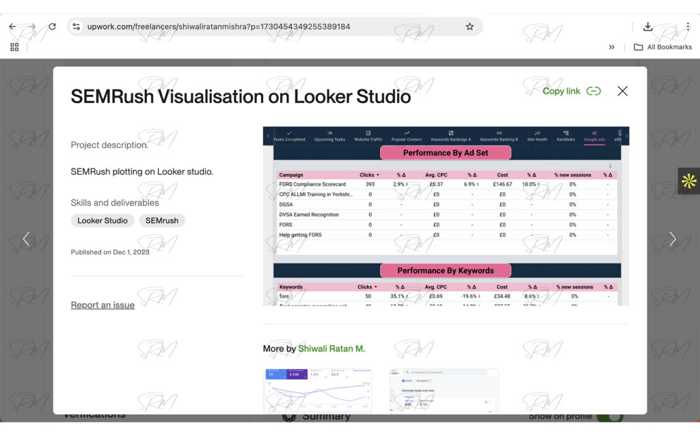Image resolution: width=700 pixels, height=436 pixels.
Task: Open Report an issue link
Action: coord(103,305)
